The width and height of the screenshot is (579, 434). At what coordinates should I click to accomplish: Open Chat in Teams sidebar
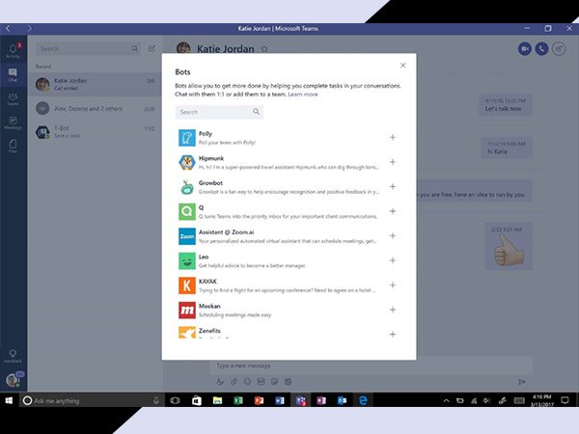click(x=13, y=75)
